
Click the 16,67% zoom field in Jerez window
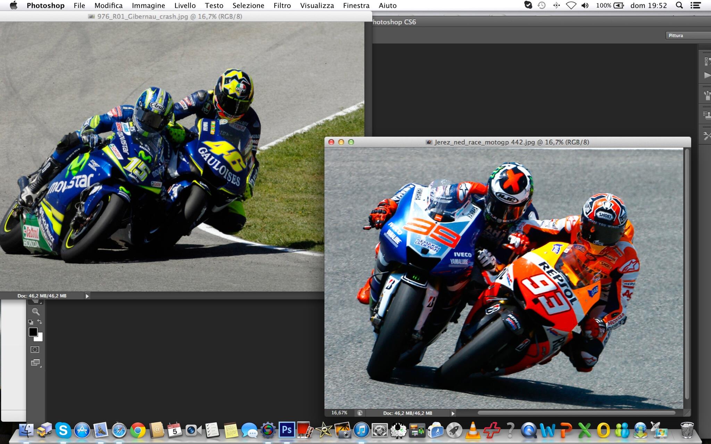point(339,413)
